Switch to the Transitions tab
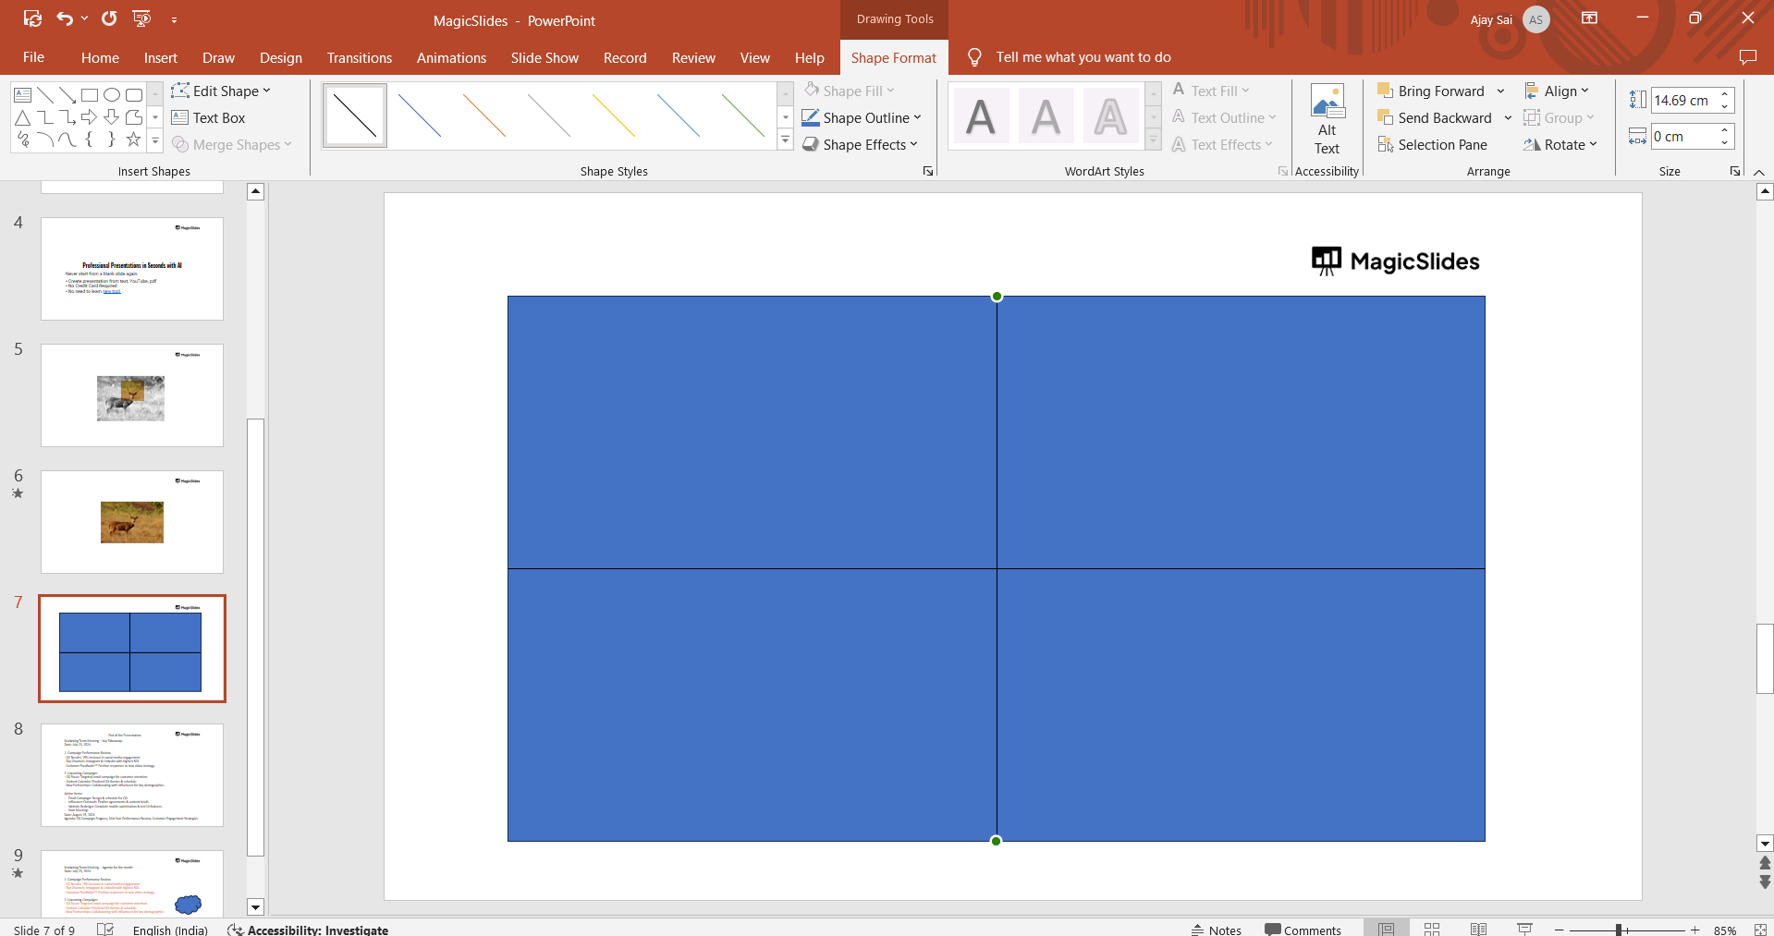The image size is (1774, 936). coord(359,57)
